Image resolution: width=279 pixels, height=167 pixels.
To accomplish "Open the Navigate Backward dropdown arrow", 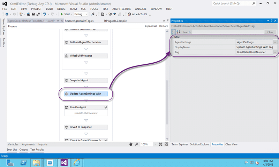I will (x=10, y=14).
